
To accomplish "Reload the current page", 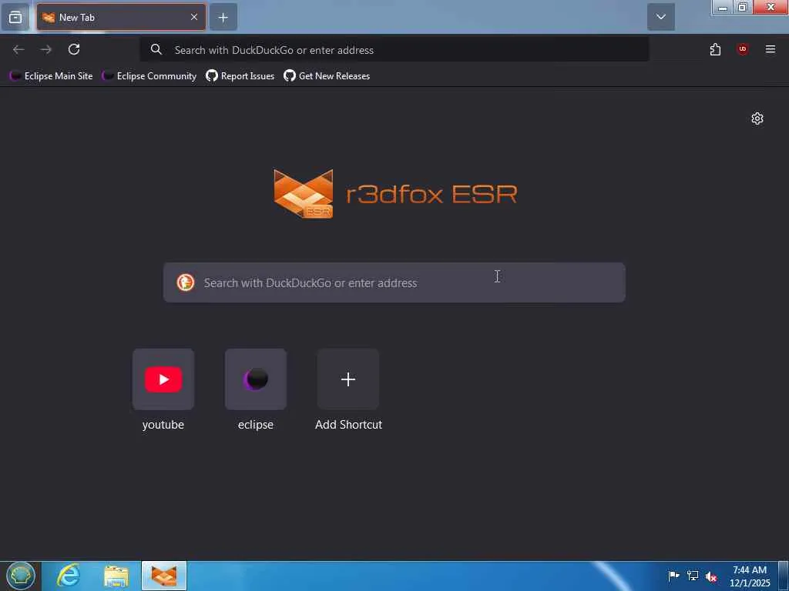I will tap(74, 49).
